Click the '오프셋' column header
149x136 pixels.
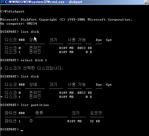[x=96, y=113]
